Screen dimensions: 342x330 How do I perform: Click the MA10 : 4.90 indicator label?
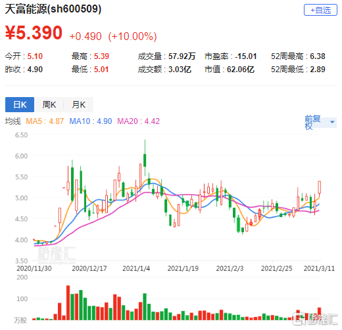pos(91,121)
